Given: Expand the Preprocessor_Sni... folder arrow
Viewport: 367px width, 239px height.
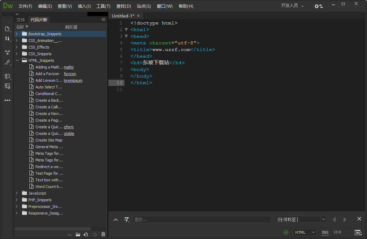Looking at the screenshot, I should [x=17, y=207].
